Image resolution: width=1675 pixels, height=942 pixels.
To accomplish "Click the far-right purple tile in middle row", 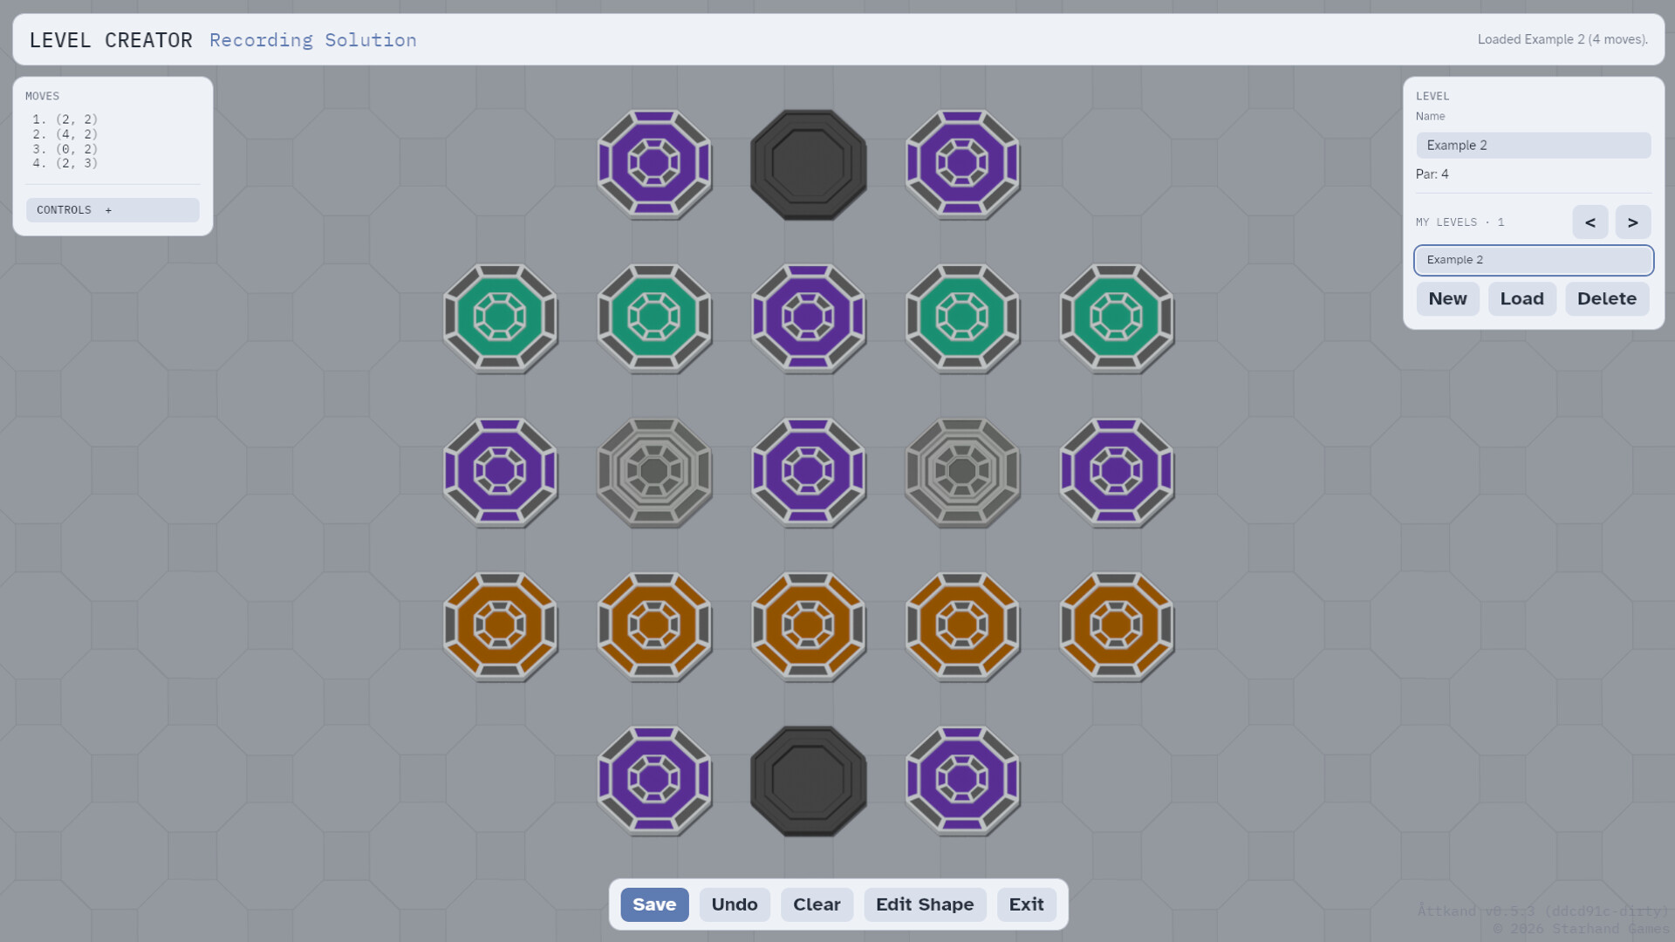I will 1117,472.
